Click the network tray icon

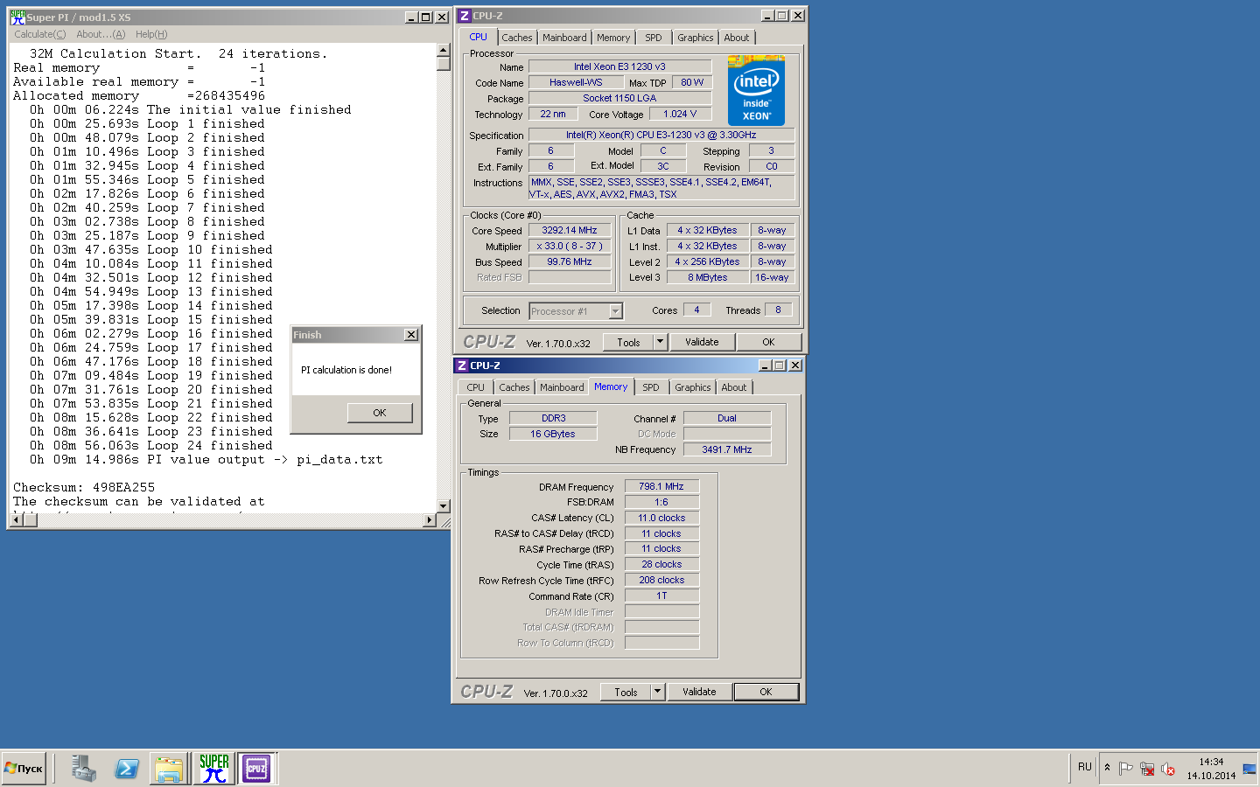point(1147,769)
